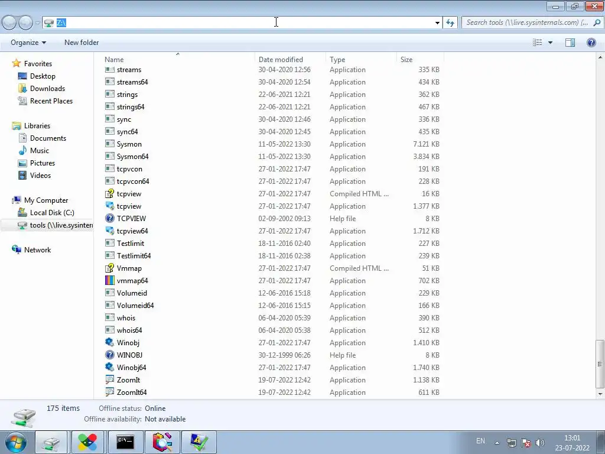Select the strings64 file name
Screen dimensions: 605x454
[x=131, y=107]
